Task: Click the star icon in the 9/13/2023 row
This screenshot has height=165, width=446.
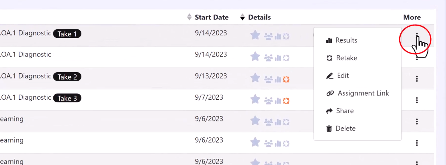Action: pyautogui.click(x=255, y=78)
